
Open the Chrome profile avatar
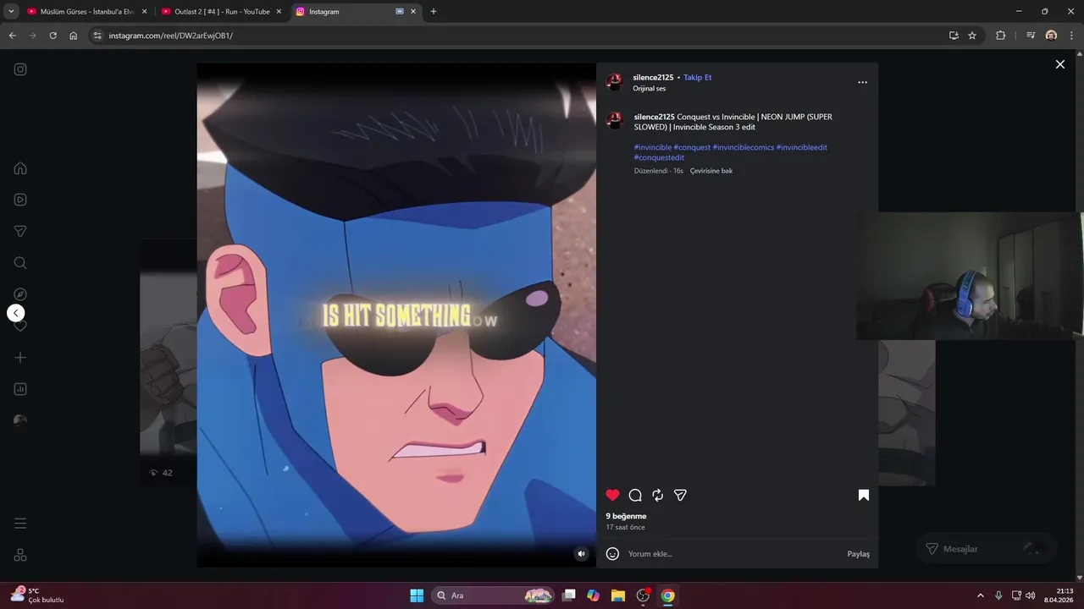pyautogui.click(x=1051, y=36)
